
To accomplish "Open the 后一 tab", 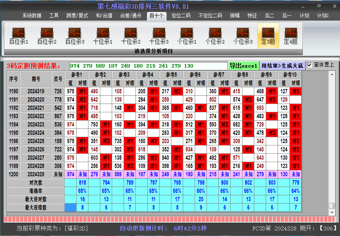I will [x=287, y=16].
